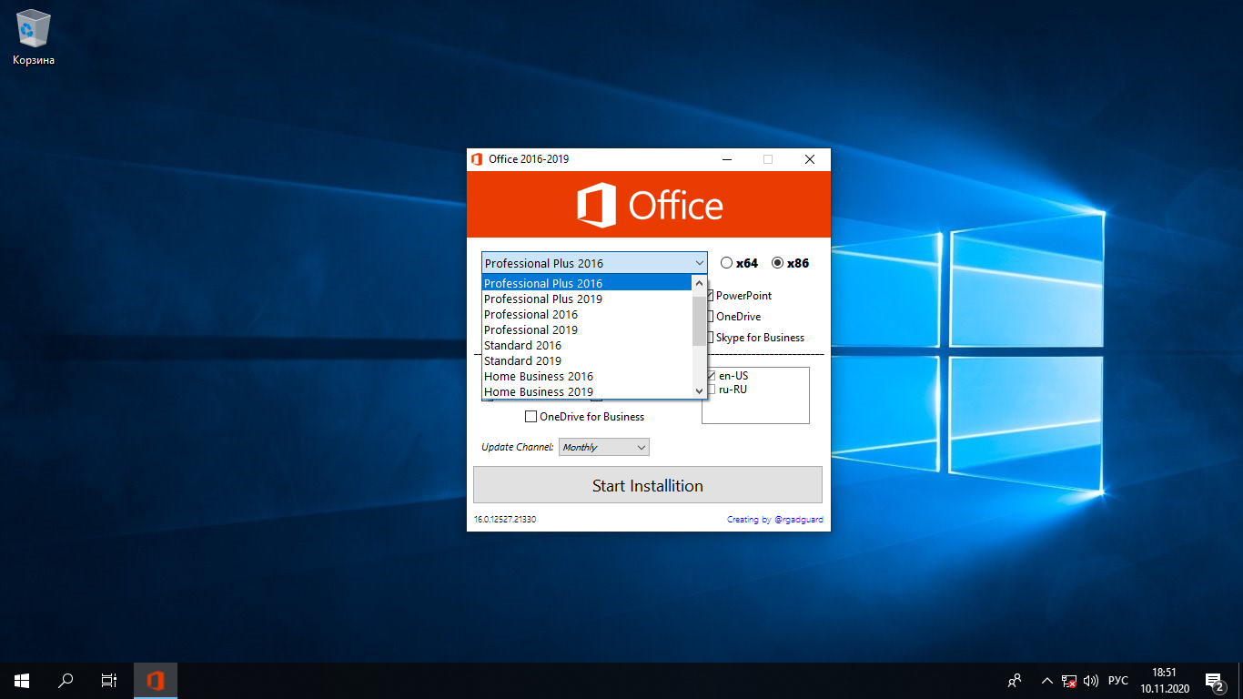Open the Update Channel Monthly dropdown
This screenshot has width=1243, height=699.
coord(604,447)
